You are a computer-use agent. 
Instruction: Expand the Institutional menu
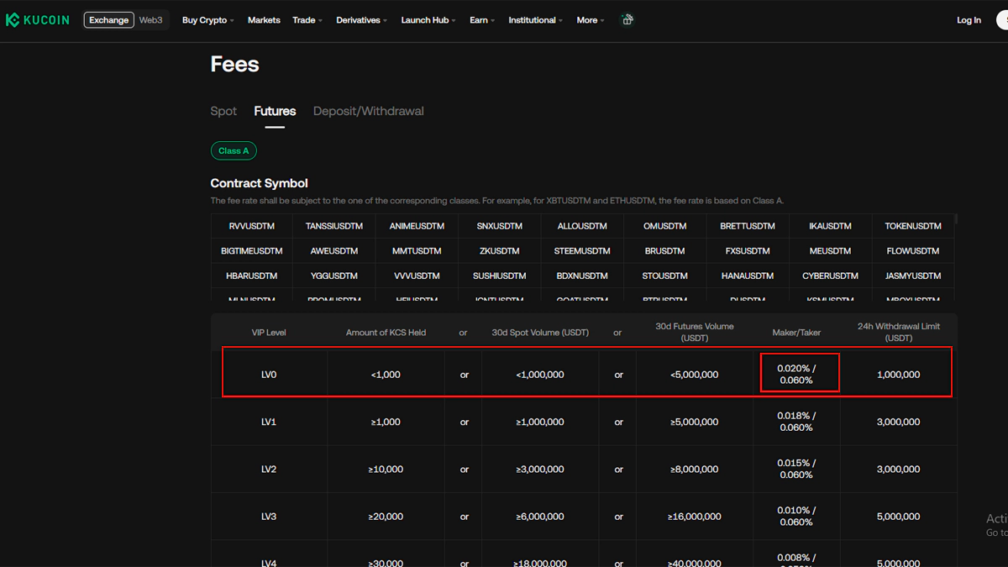coord(536,20)
